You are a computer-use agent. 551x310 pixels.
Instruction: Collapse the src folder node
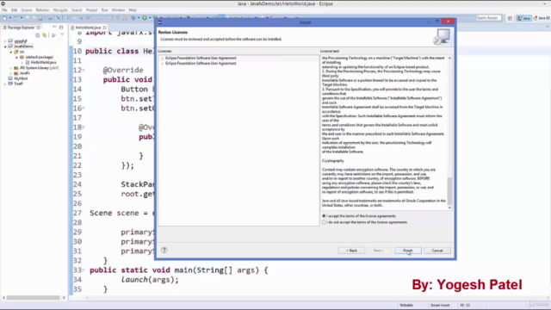[10, 52]
